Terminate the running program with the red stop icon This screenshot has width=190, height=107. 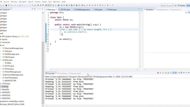pyautogui.click(x=158, y=73)
